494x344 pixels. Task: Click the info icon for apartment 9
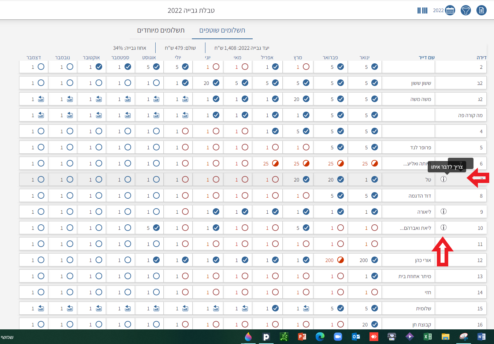point(443,212)
